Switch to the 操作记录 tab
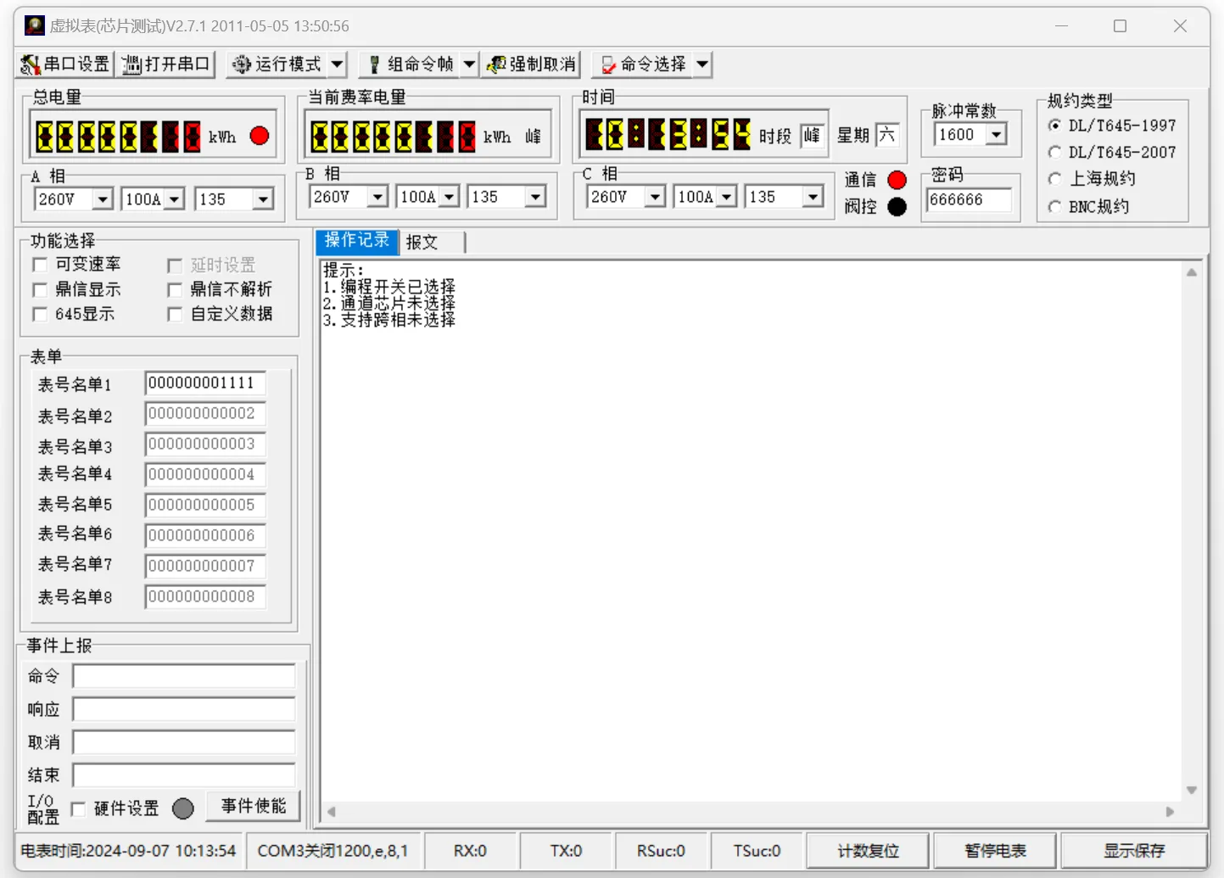Viewport: 1224px width, 878px height. (x=357, y=241)
